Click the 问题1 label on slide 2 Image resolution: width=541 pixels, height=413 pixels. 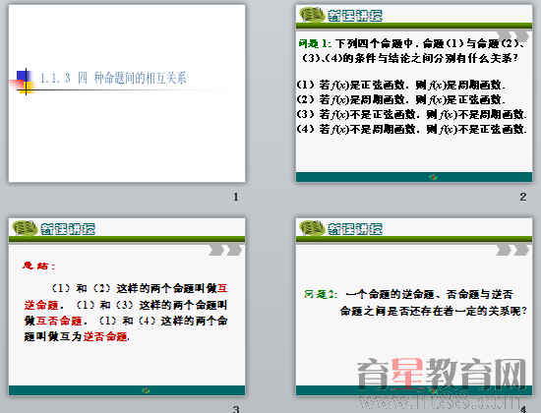click(315, 43)
